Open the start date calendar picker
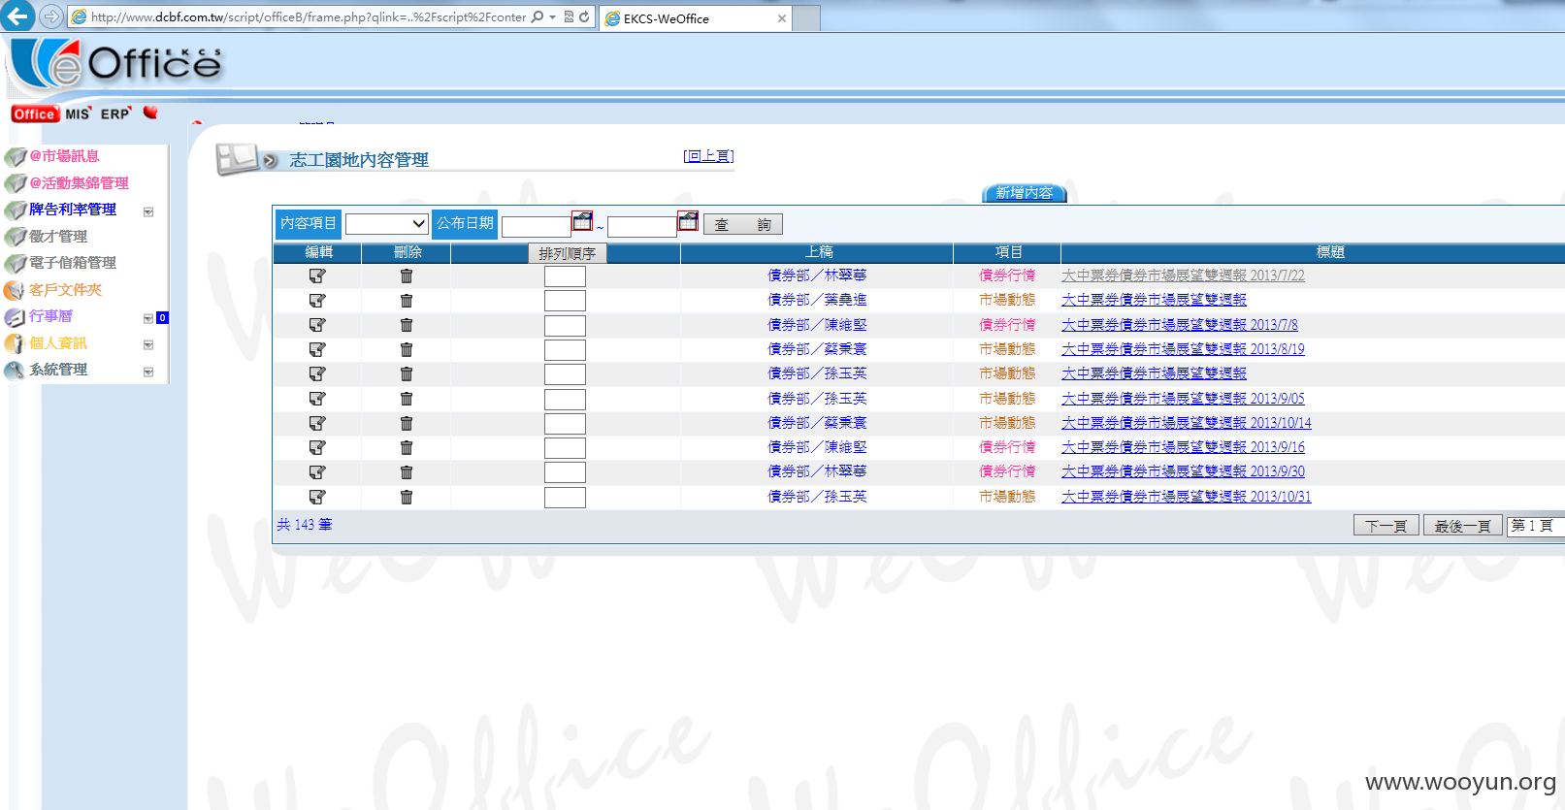This screenshot has width=1565, height=810. pos(582,221)
